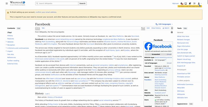The height and width of the screenshot is (107, 208).
Task: Click the Facebook logo in infobox
Action: point(158,46)
